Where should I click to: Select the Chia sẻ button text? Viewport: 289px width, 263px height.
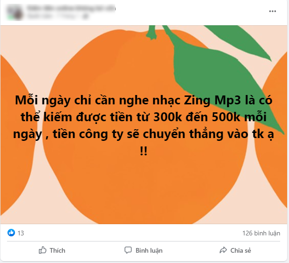point(241,250)
